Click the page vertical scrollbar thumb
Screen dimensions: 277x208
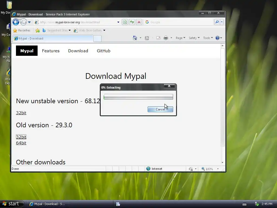[222, 97]
